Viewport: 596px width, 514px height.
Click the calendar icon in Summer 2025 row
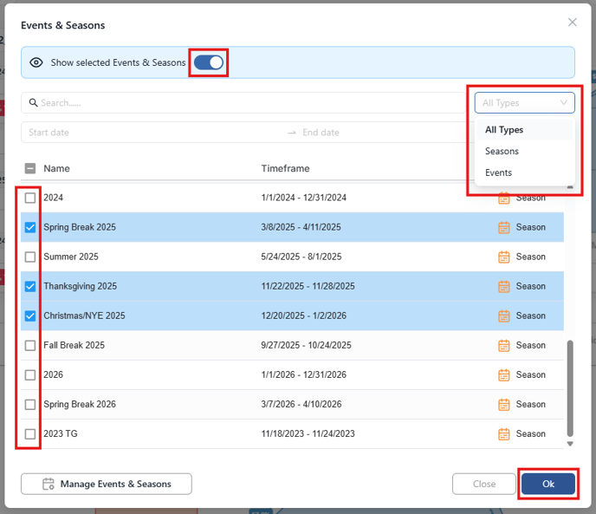click(503, 257)
